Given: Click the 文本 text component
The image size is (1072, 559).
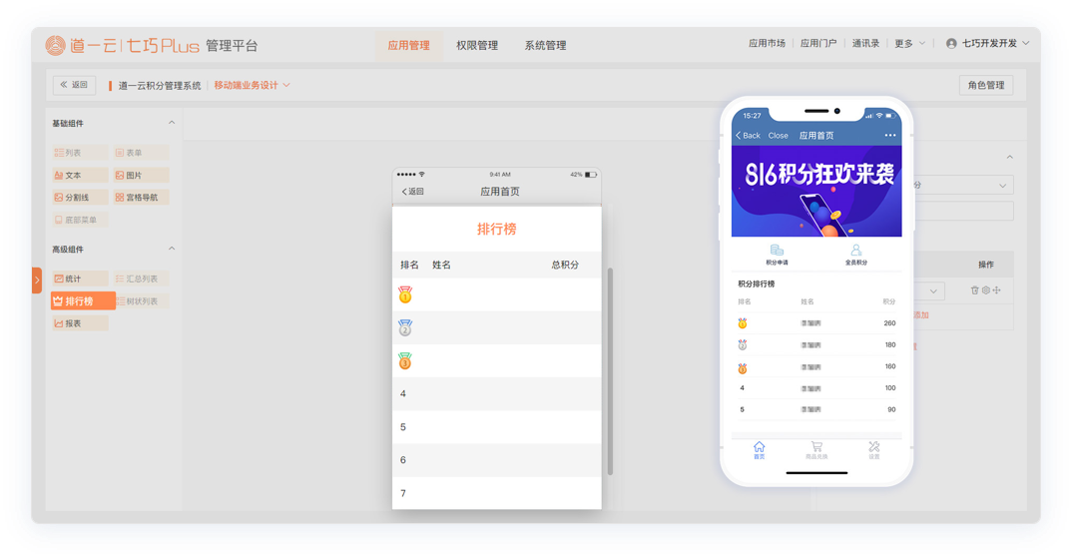Looking at the screenshot, I should [80, 175].
